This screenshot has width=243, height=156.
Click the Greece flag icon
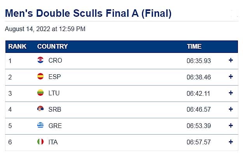pos(40,125)
